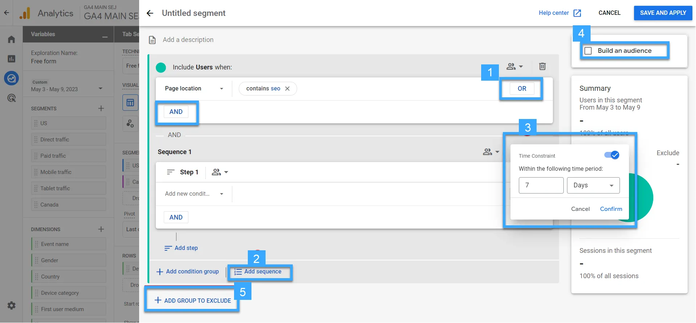Expand the Page location dimension dropdown
This screenshot has width=696, height=323.
[221, 89]
